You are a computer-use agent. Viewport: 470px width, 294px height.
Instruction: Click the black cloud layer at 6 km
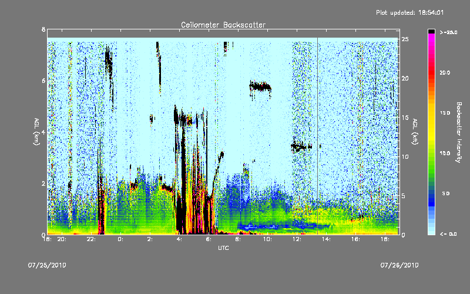click(260, 87)
